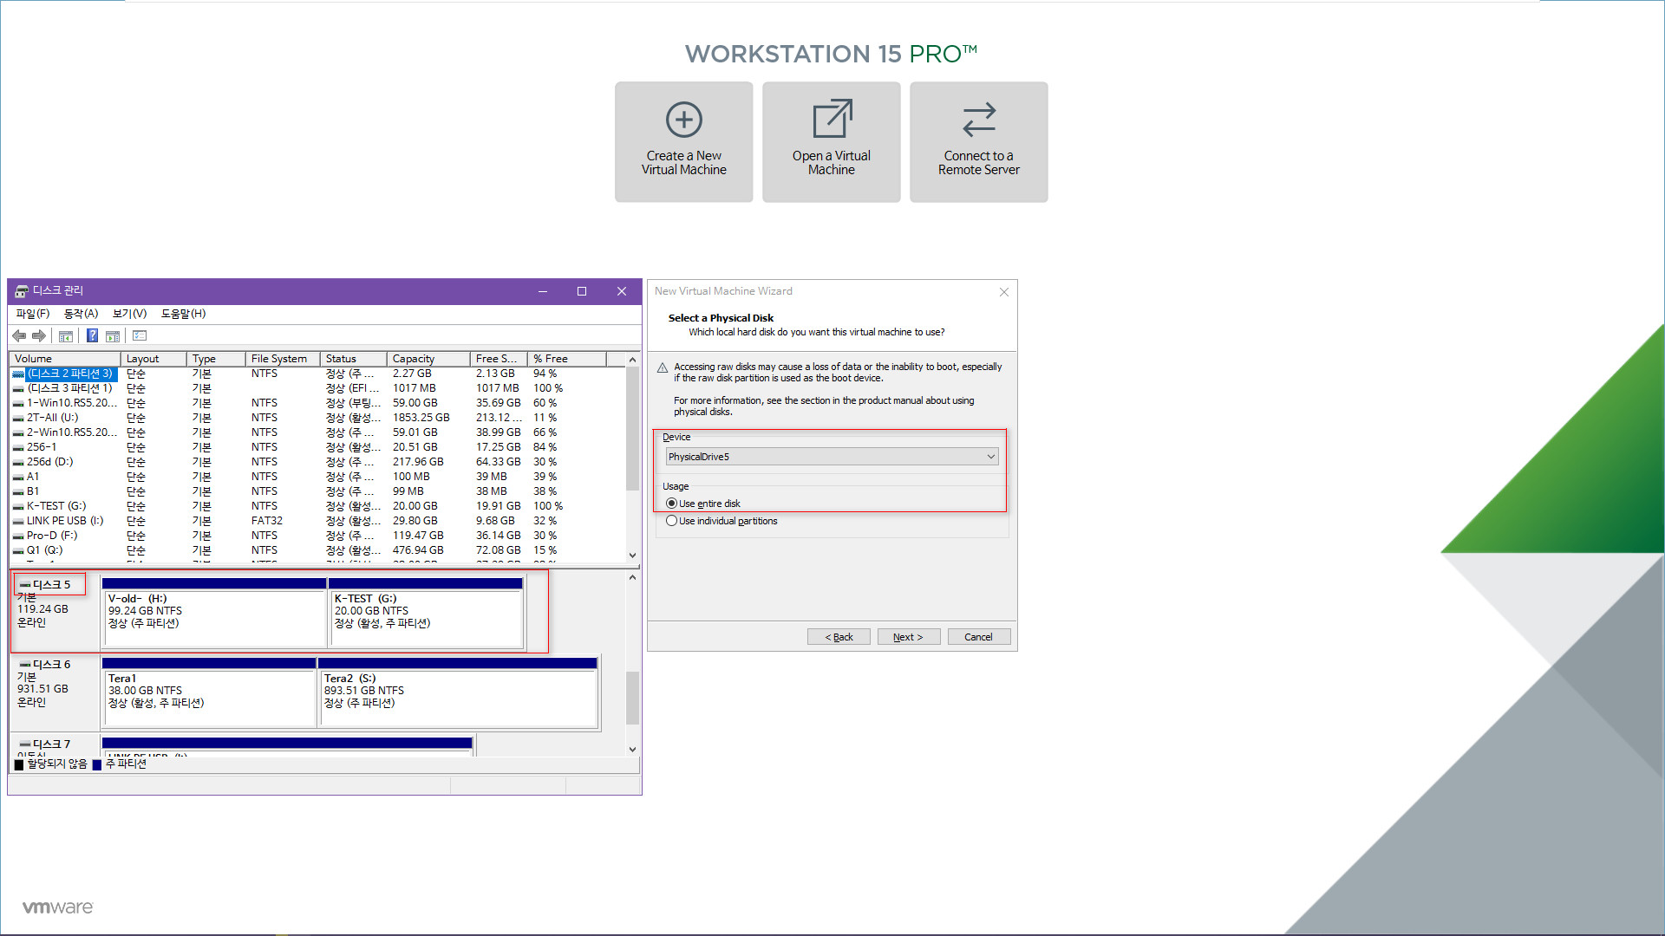Select Tera2 (S:) partition block

click(458, 692)
